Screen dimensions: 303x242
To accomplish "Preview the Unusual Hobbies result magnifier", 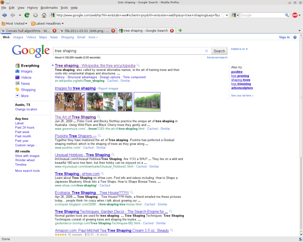I will point(113,155).
